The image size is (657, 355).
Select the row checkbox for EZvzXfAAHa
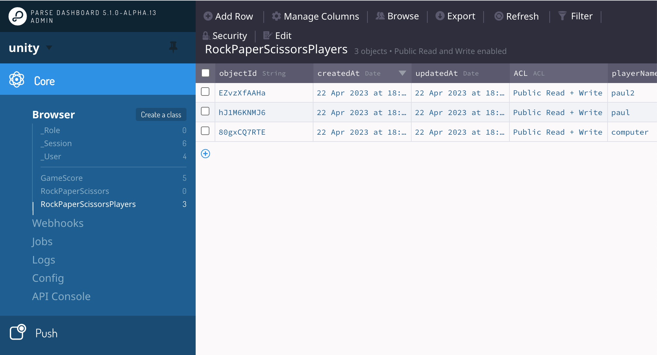pyautogui.click(x=205, y=93)
